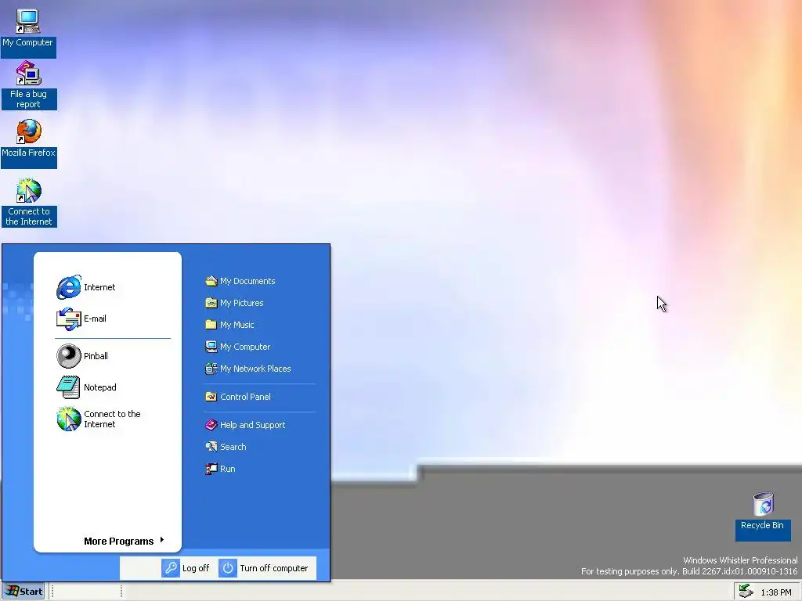Click the Log off button

click(x=186, y=568)
